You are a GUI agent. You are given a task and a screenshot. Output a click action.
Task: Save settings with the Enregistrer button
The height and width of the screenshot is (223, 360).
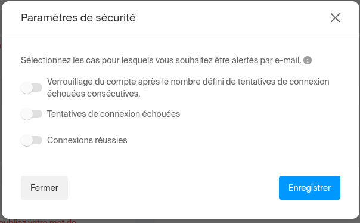tap(309, 188)
